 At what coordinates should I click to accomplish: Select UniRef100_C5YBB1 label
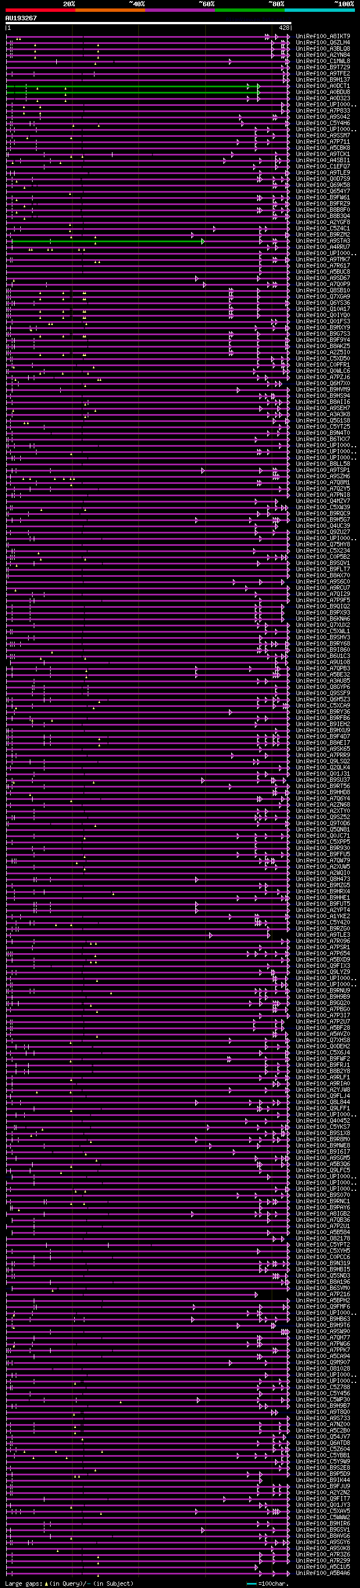pyautogui.click(x=323, y=1456)
